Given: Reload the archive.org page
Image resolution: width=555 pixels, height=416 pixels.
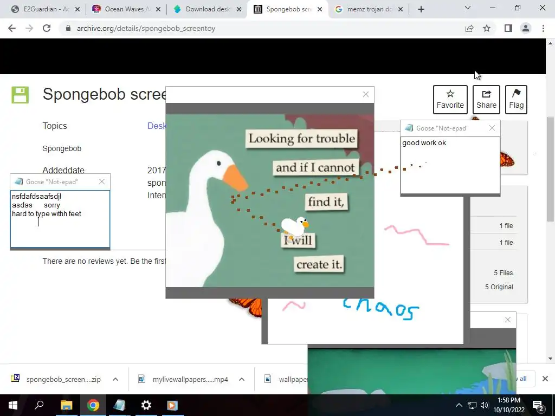Looking at the screenshot, I should pos(47,28).
